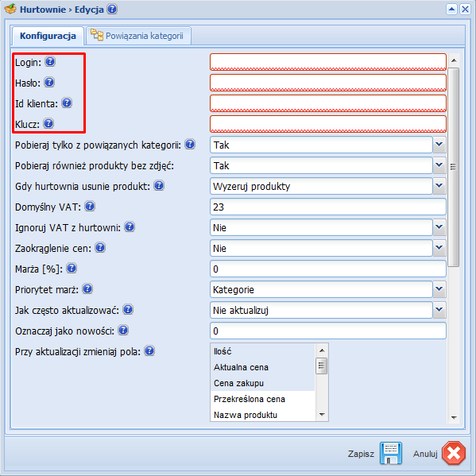The height and width of the screenshot is (476, 476).
Task: Open help for Marża [%] field
Action: click(x=72, y=269)
